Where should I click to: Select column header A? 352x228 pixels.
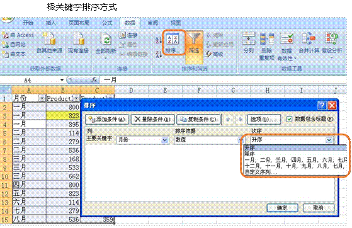[x=29, y=90]
